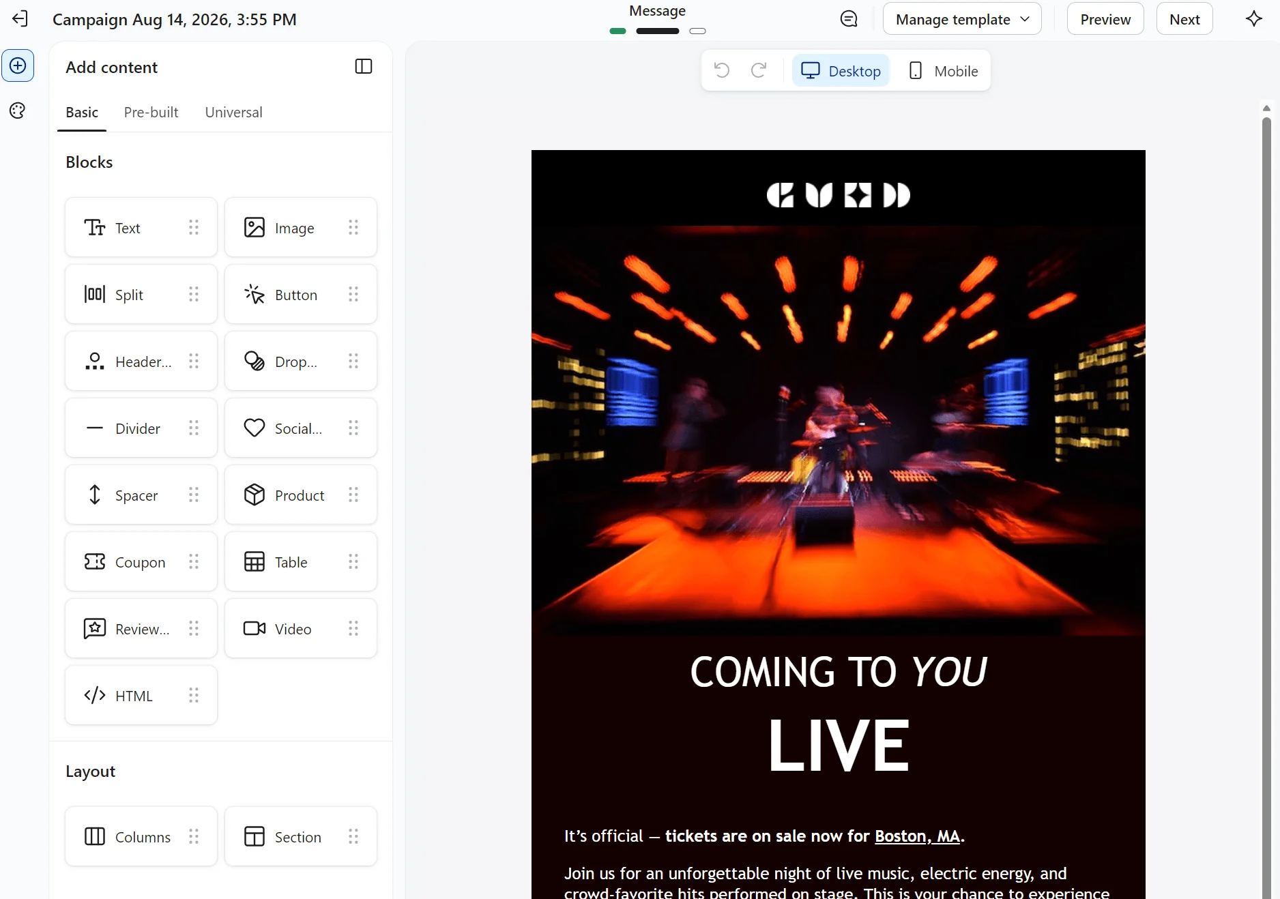Click the Preview button
This screenshot has width=1280, height=899.
1105,19
